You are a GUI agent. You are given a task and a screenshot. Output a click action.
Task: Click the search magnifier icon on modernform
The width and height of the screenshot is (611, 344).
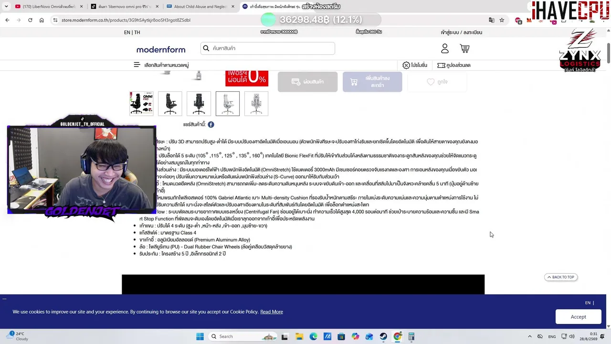click(206, 48)
